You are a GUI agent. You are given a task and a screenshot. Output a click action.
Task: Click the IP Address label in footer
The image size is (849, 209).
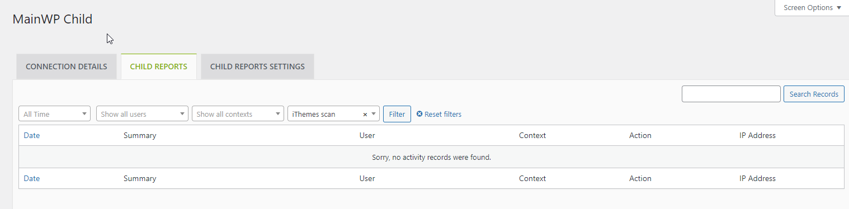click(758, 179)
